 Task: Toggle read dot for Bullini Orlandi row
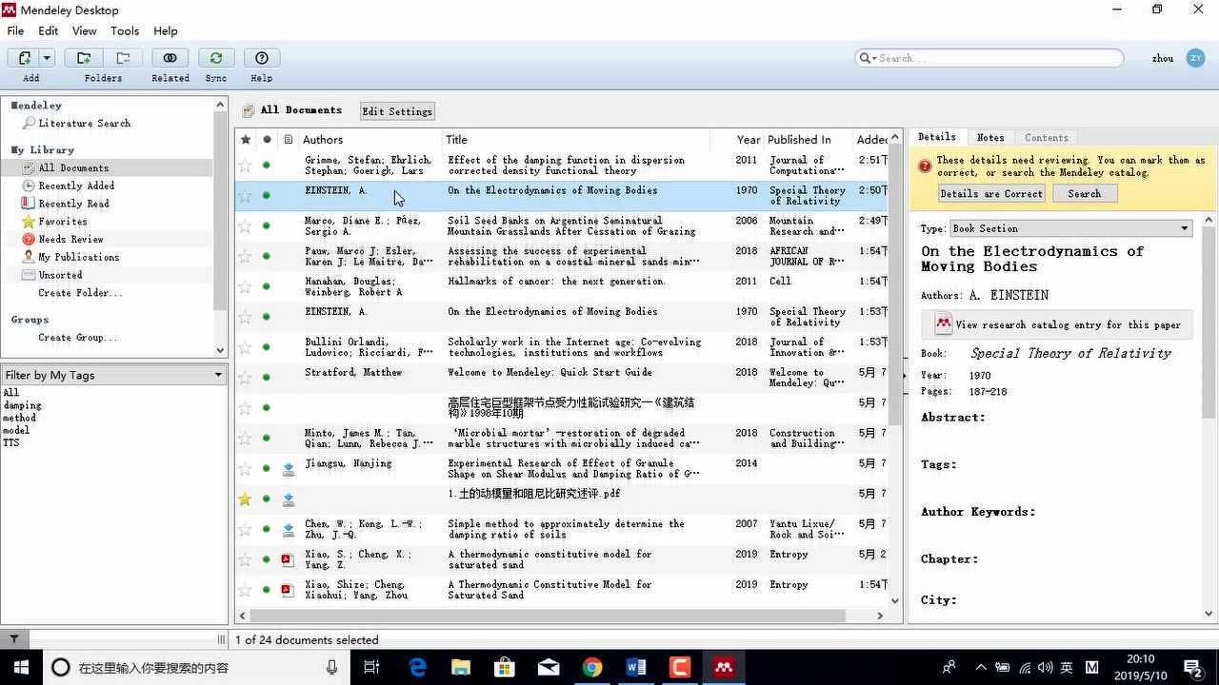point(267,347)
